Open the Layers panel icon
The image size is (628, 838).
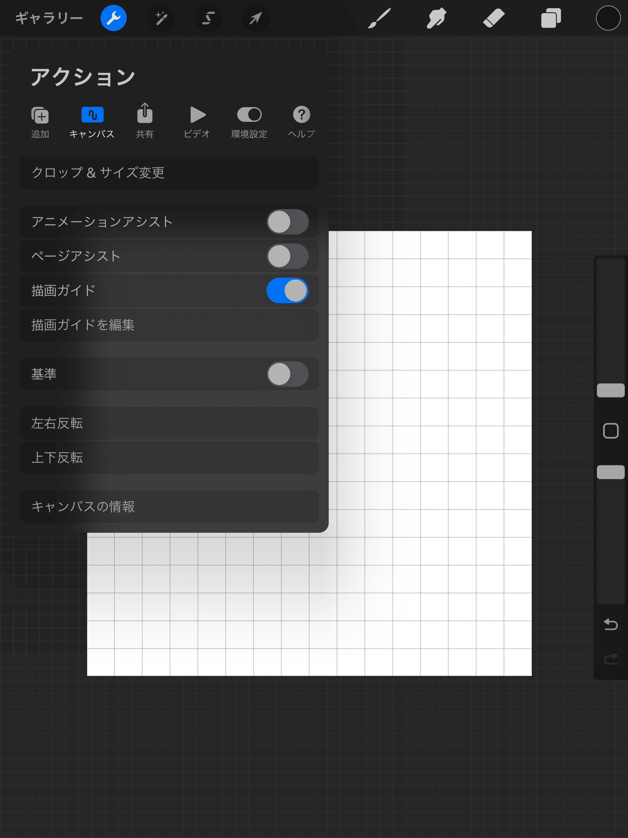[551, 18]
